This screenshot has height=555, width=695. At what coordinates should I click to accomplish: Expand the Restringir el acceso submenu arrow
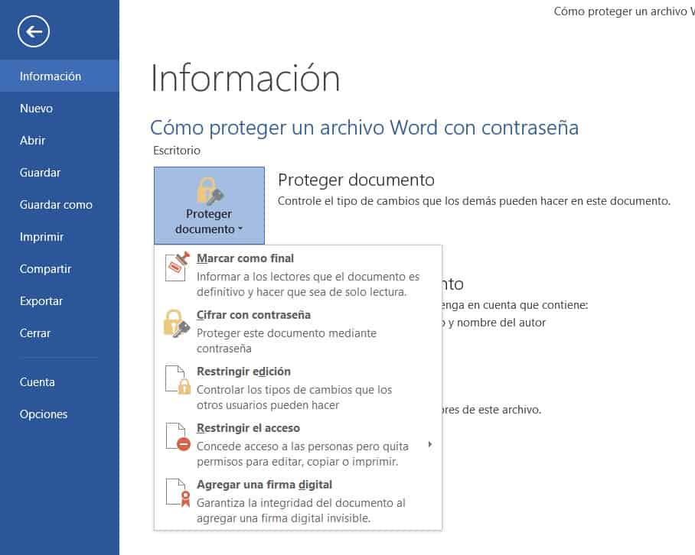[430, 444]
